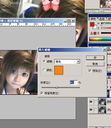This screenshot has width=111, height=128.
Task: Switch to the 色板 swatches tab
Action: [102, 19]
